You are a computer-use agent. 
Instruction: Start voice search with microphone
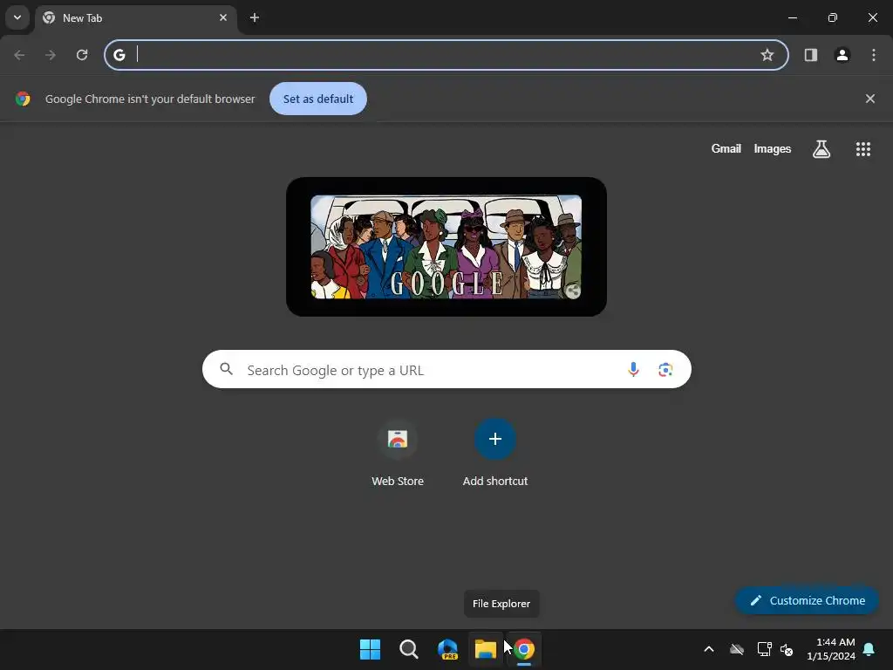(x=633, y=369)
